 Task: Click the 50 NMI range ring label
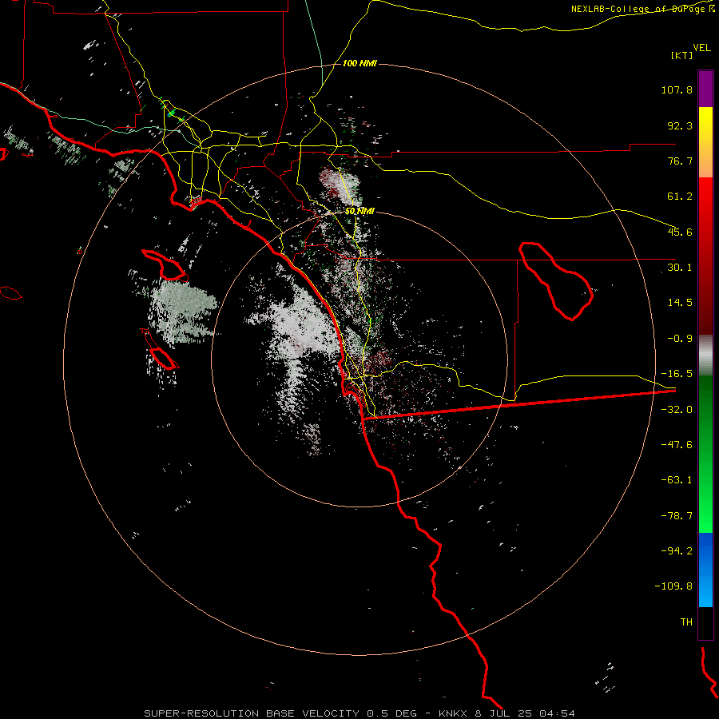[x=359, y=212]
